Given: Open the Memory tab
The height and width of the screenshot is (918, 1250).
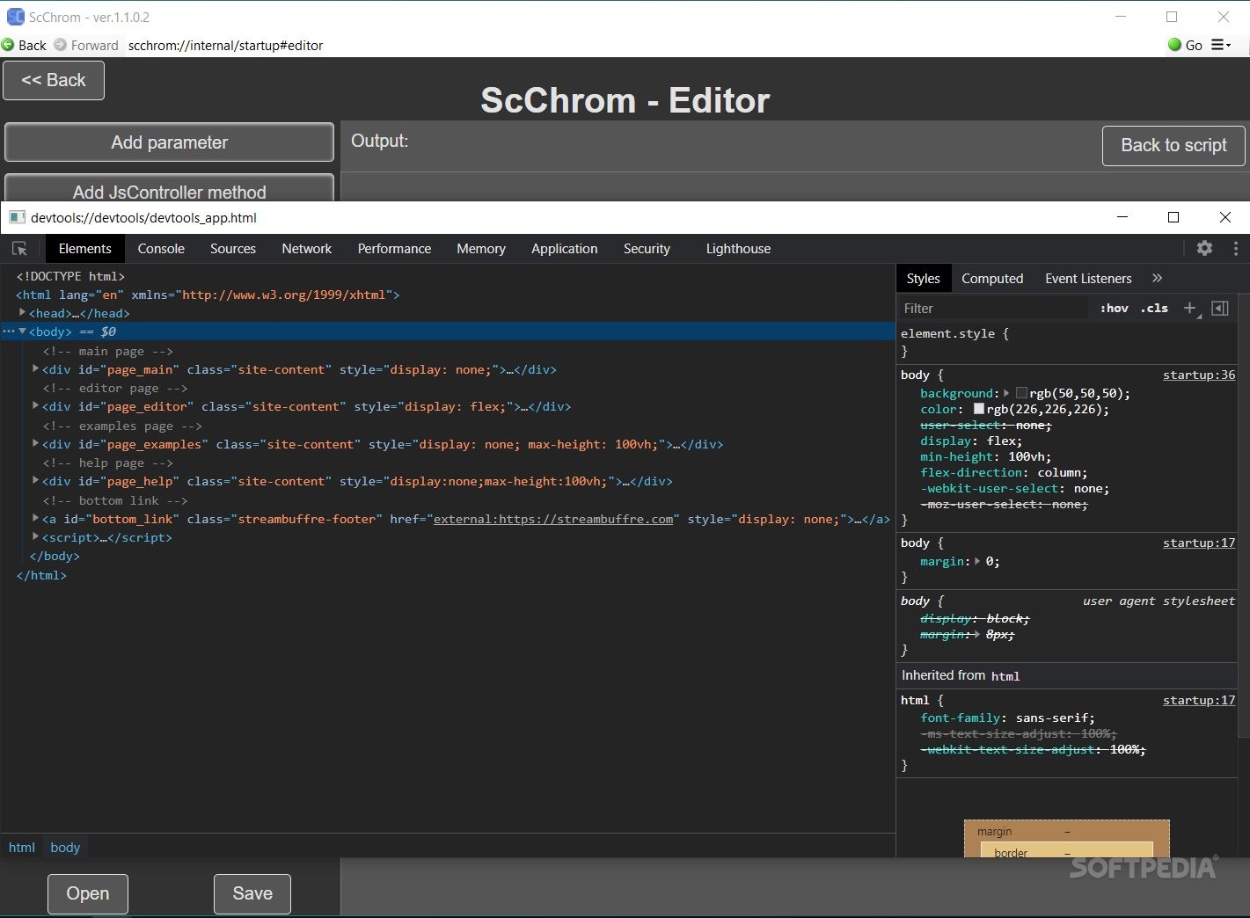Looking at the screenshot, I should 481,249.
